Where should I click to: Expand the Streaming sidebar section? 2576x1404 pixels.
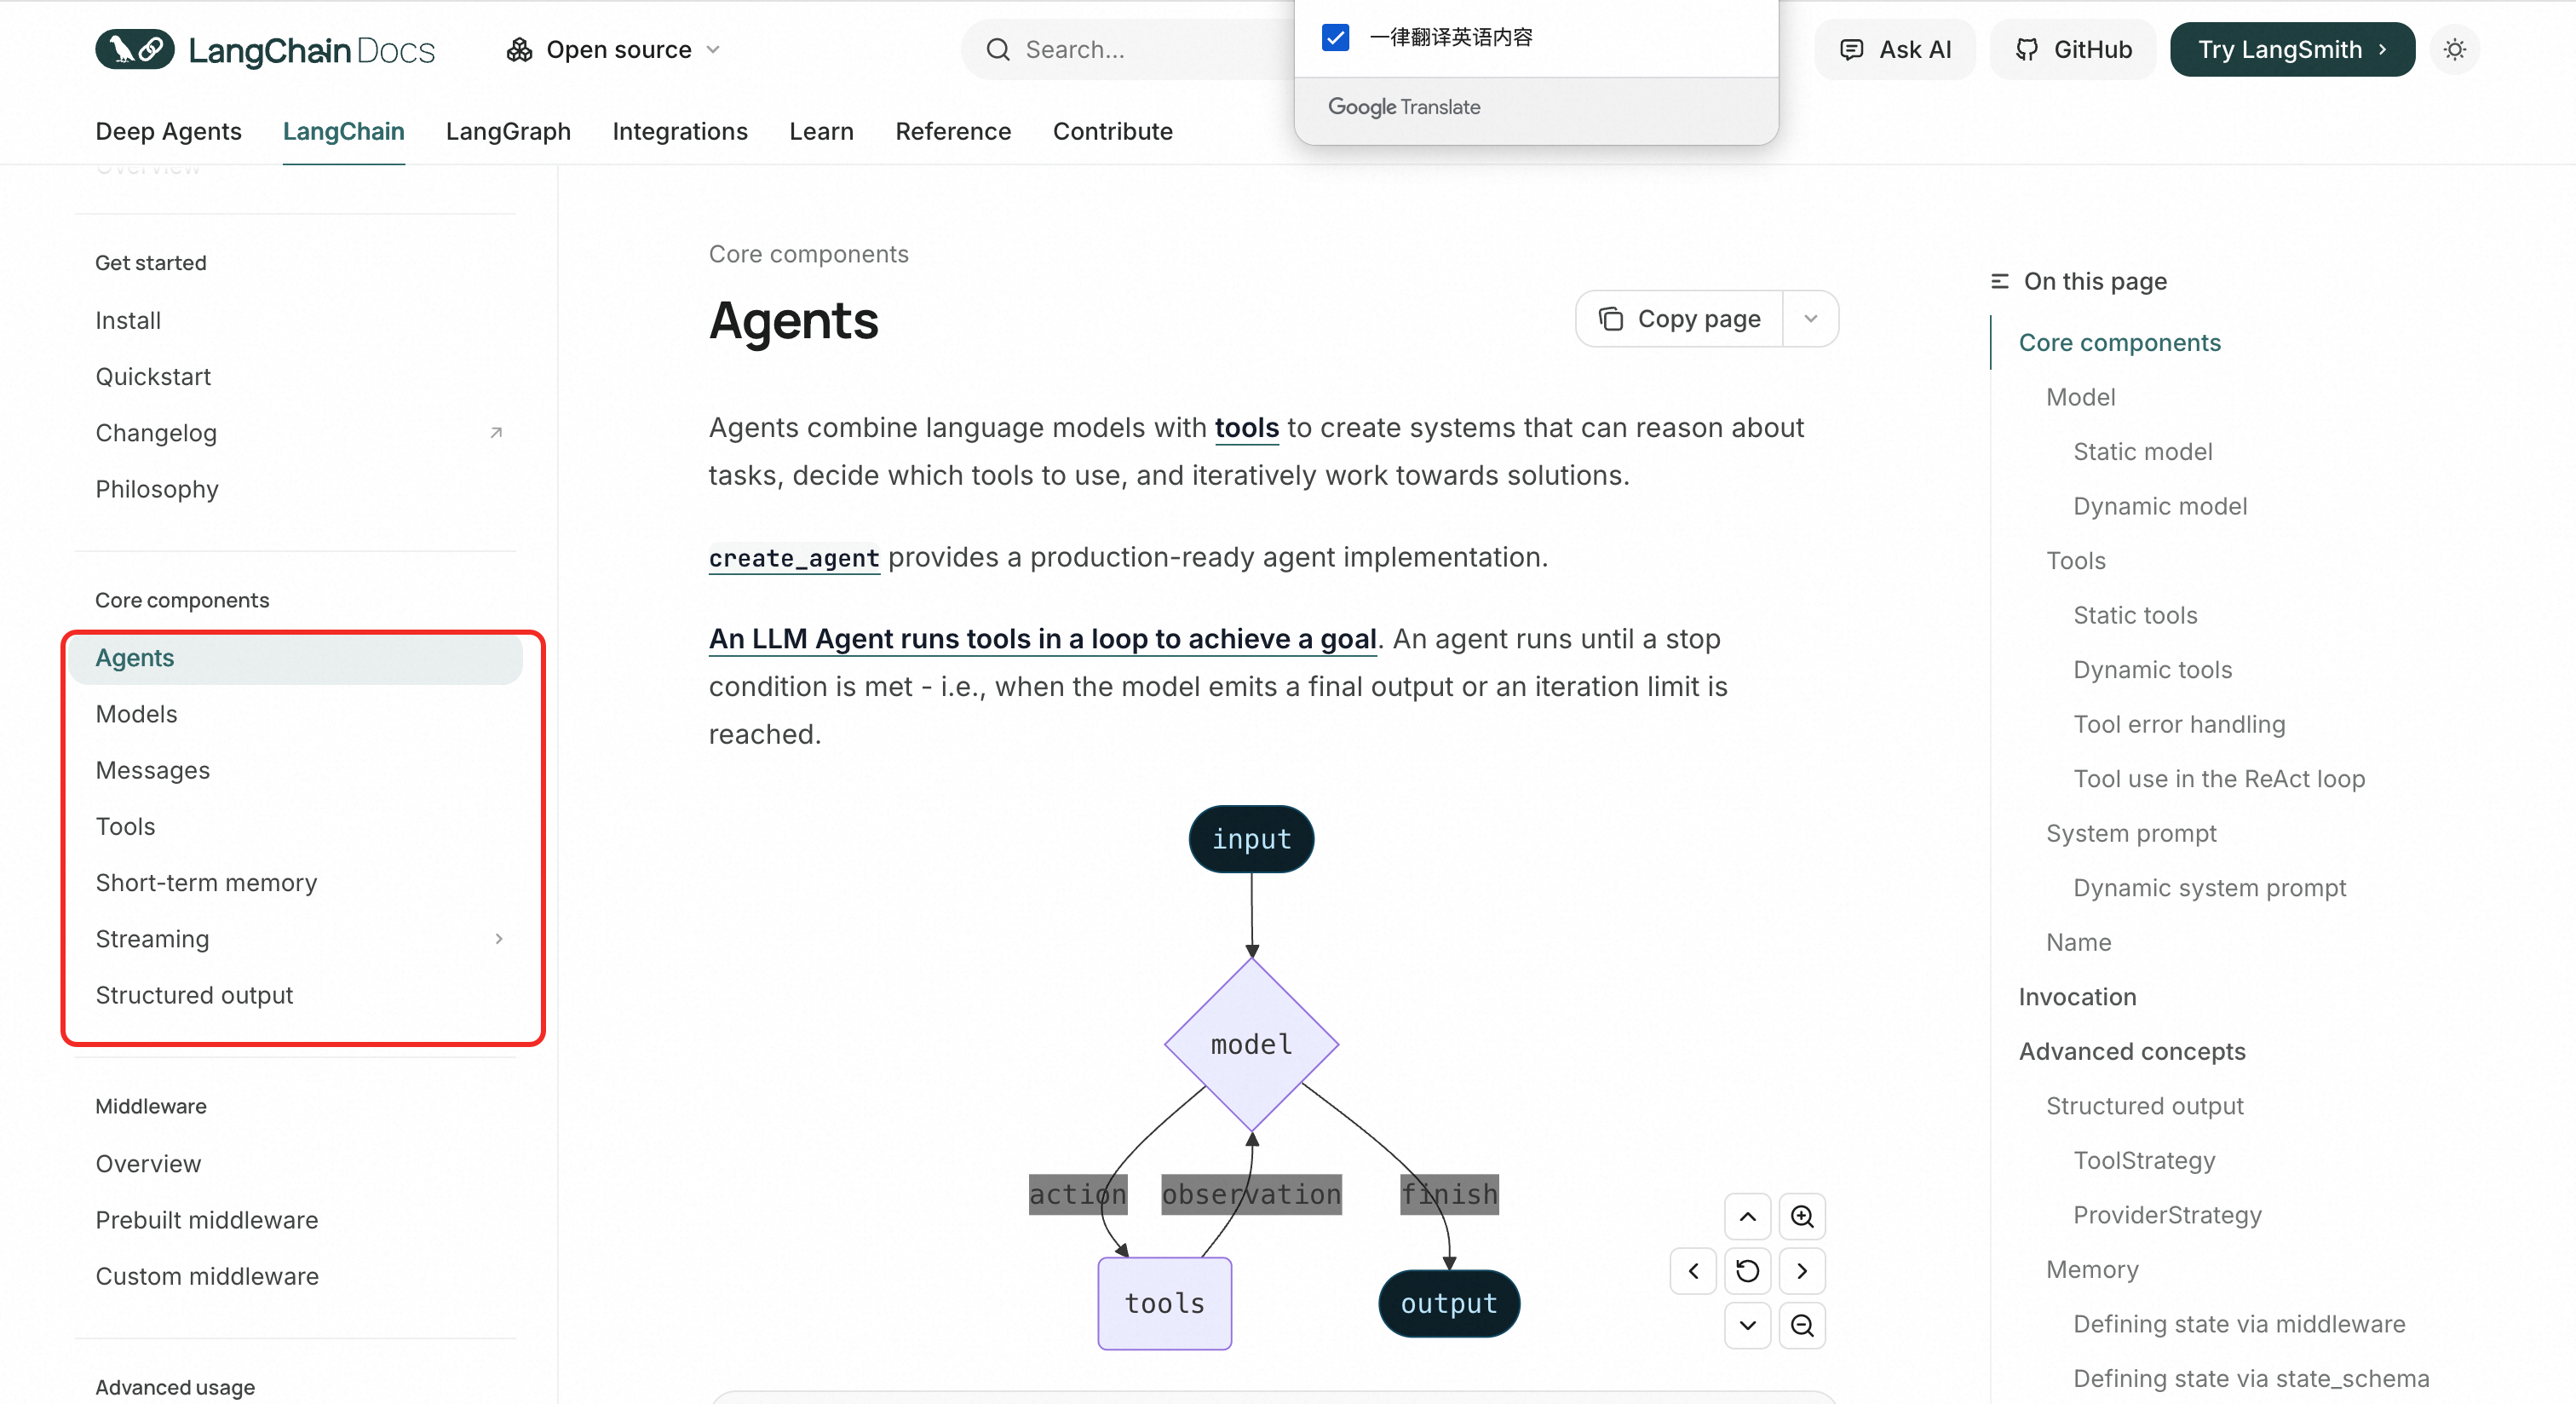pos(499,939)
